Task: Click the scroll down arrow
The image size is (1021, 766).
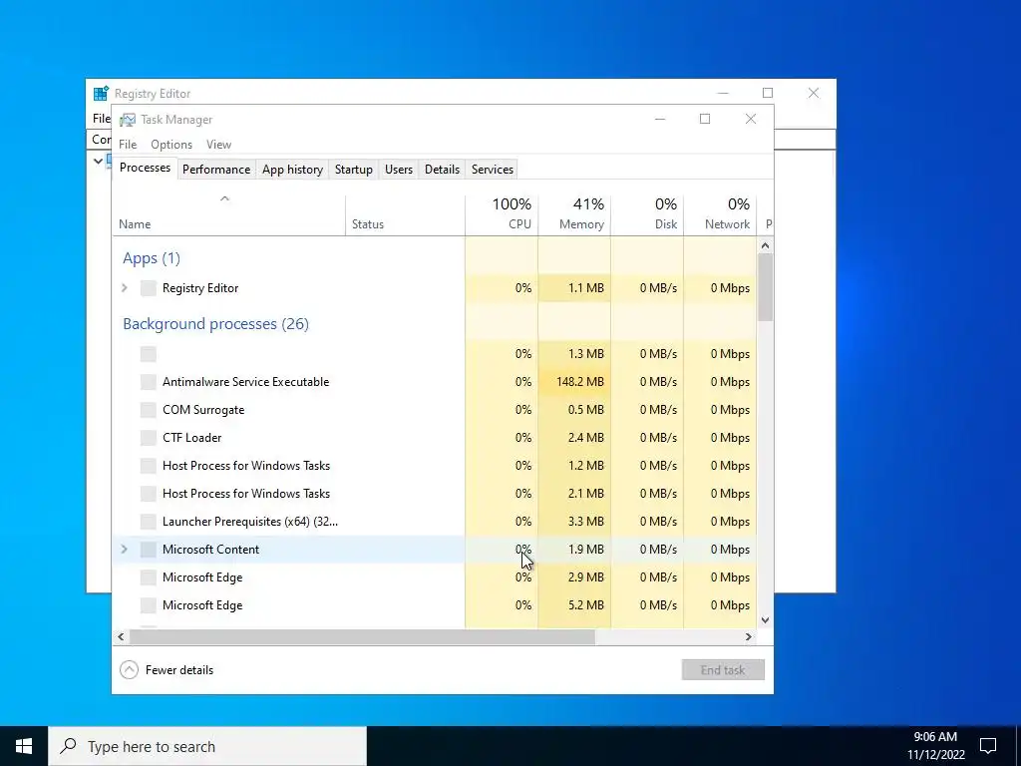Action: (765, 620)
